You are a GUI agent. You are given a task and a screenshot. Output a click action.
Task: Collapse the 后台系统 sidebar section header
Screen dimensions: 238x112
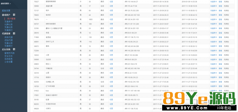(x=6, y=49)
